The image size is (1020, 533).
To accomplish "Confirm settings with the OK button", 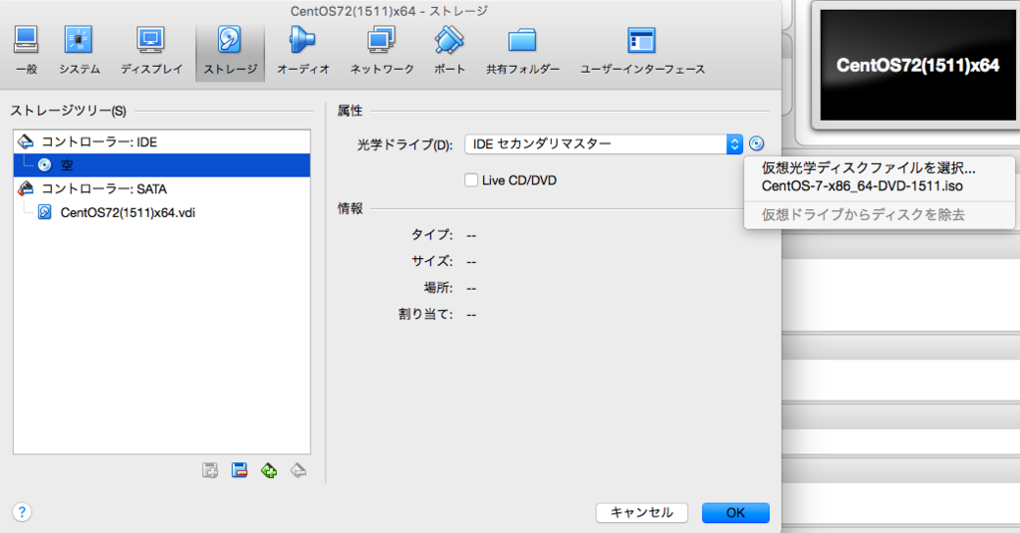I will (x=736, y=513).
